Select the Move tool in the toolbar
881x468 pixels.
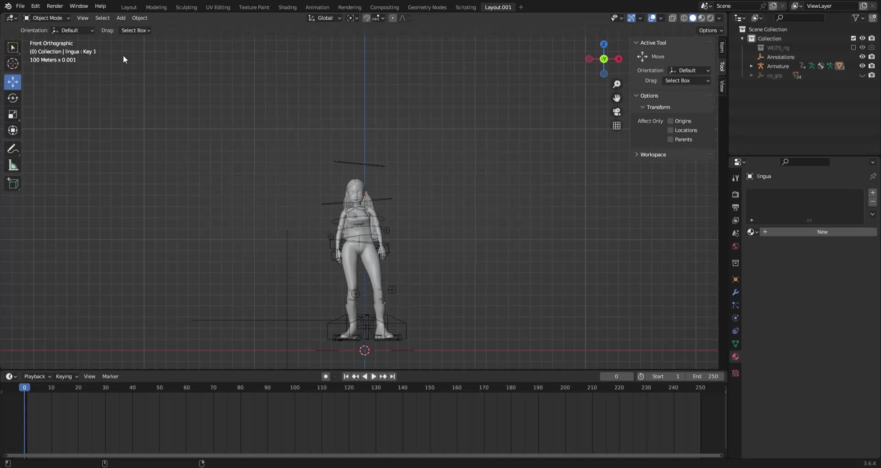(x=12, y=82)
